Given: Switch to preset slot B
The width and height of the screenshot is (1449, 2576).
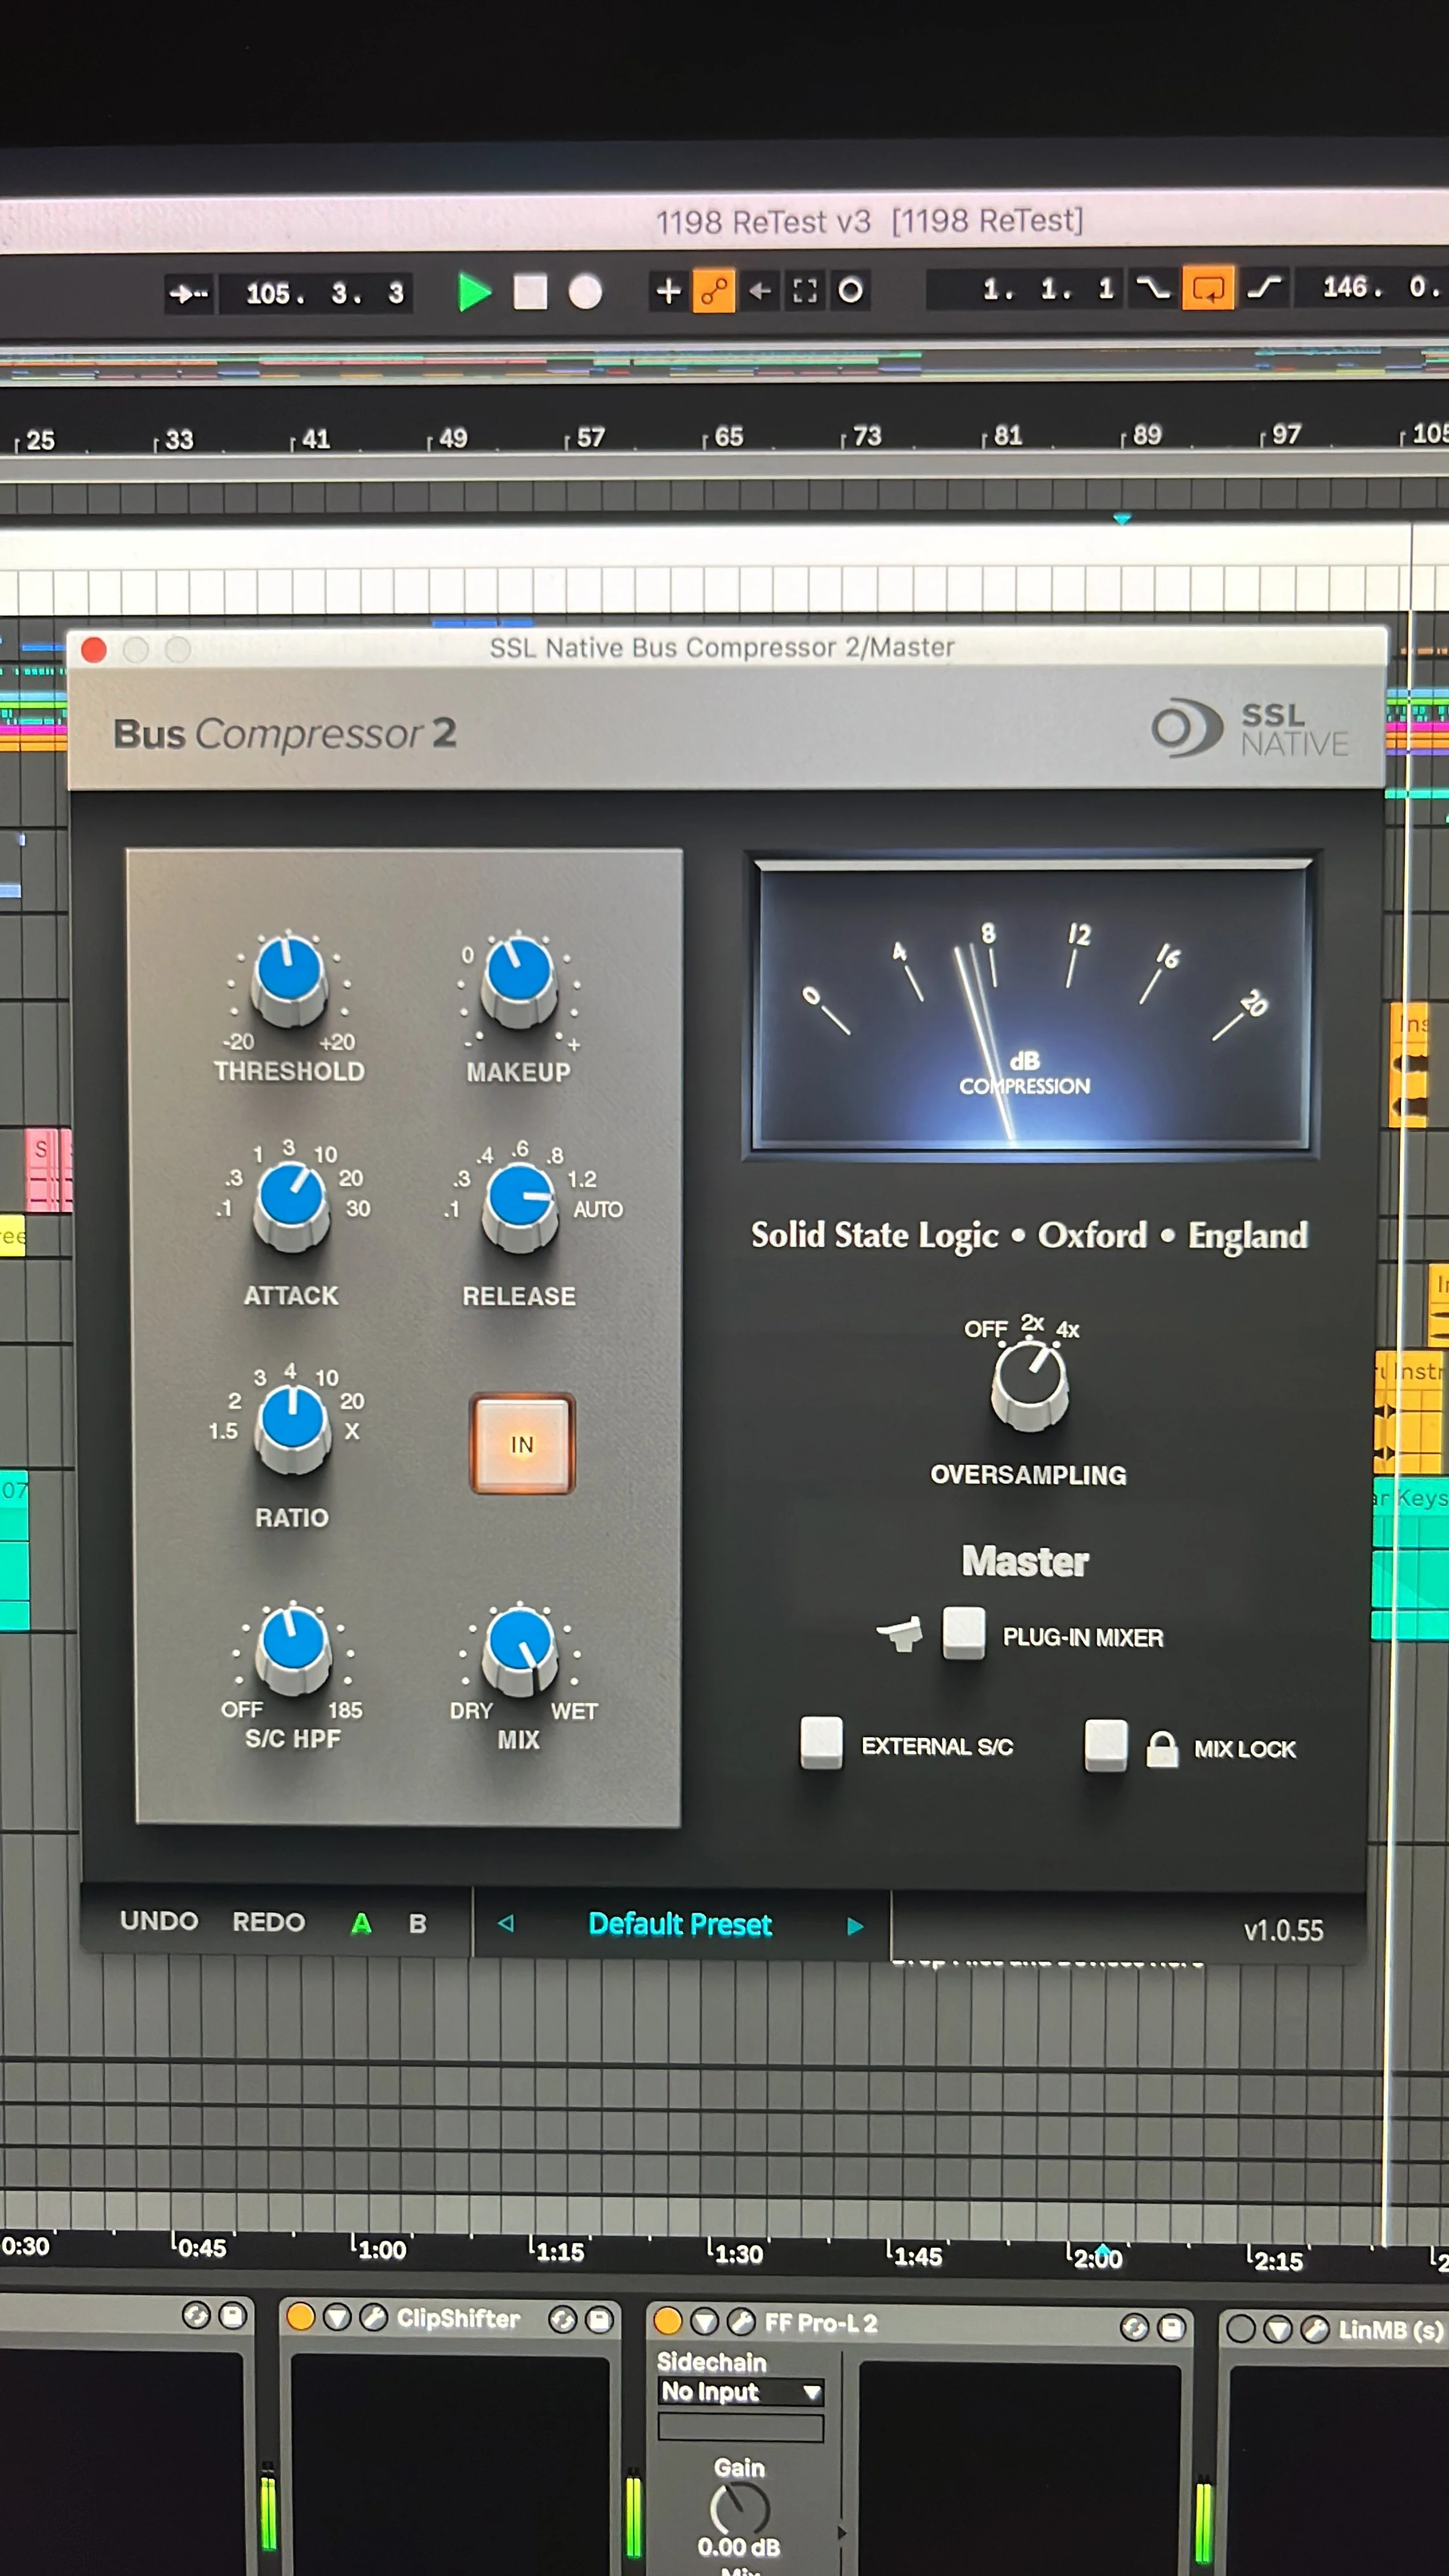Looking at the screenshot, I should pyautogui.click(x=417, y=1923).
